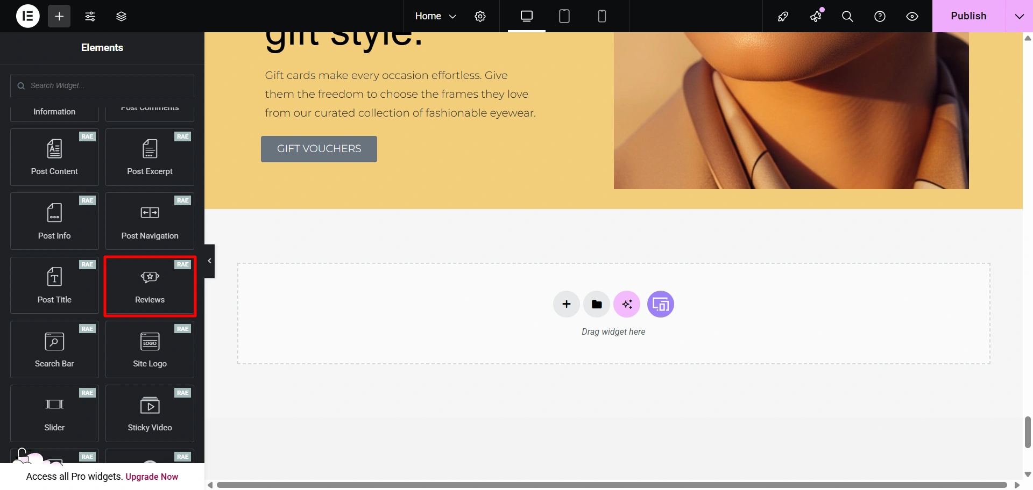Click the rocket launch icon
This screenshot has height=490, width=1033.
[x=783, y=16]
